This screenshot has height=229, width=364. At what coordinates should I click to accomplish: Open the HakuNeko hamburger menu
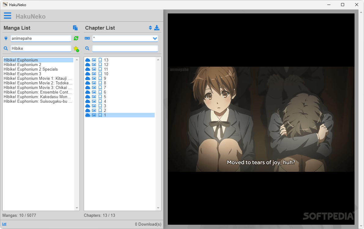pos(7,16)
